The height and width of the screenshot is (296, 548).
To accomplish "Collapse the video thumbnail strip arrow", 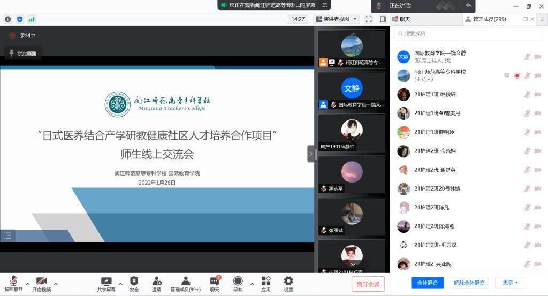I will [311, 154].
